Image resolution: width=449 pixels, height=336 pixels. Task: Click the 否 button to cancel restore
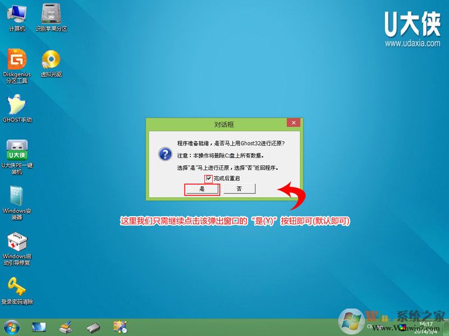click(x=238, y=189)
